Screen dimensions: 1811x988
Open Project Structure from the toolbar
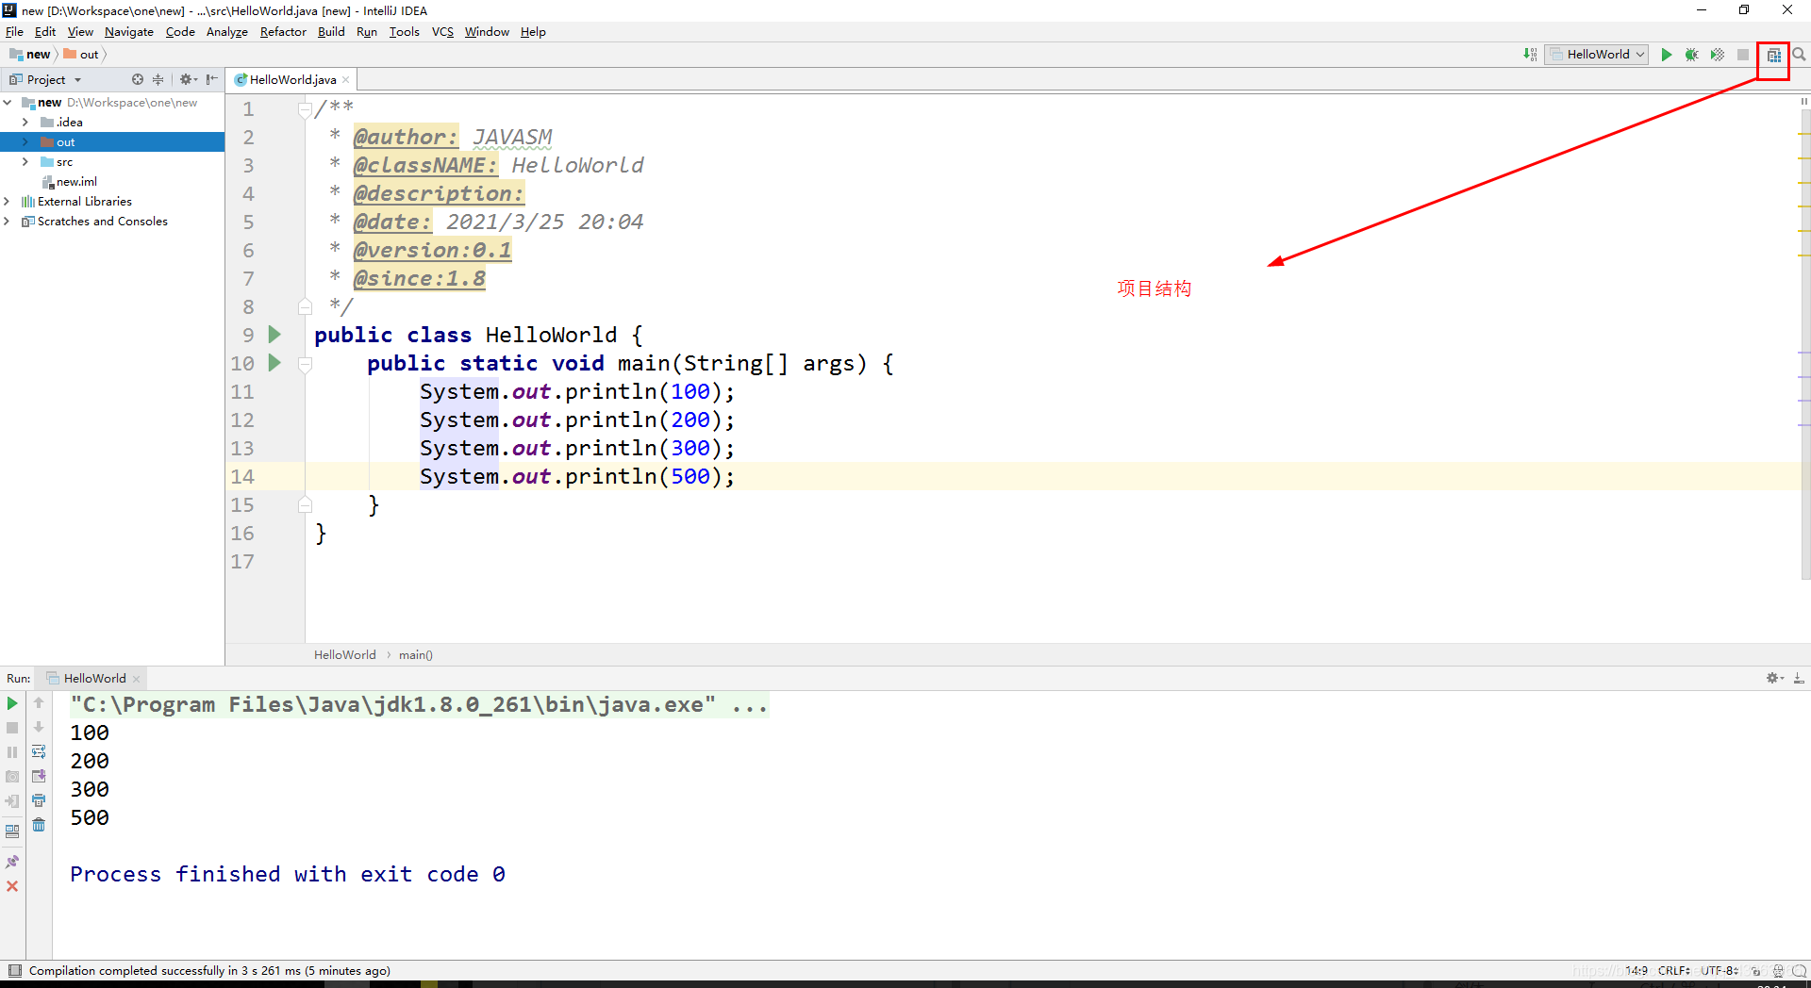point(1773,55)
